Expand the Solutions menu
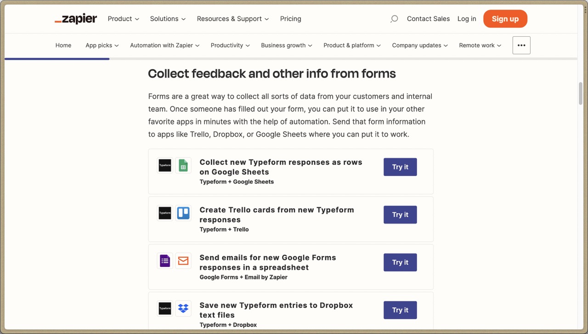This screenshot has width=588, height=334. pyautogui.click(x=168, y=19)
